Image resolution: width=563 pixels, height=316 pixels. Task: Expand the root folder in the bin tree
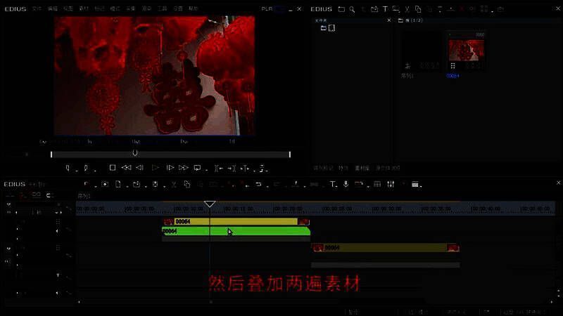click(x=324, y=28)
